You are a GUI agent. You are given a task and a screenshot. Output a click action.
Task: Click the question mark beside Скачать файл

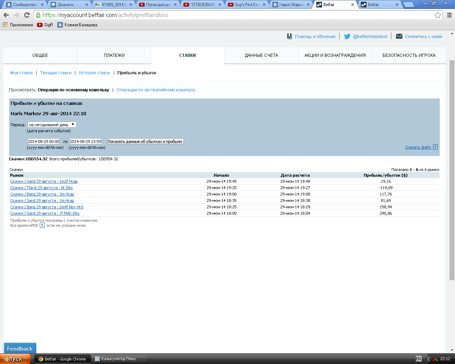point(435,147)
